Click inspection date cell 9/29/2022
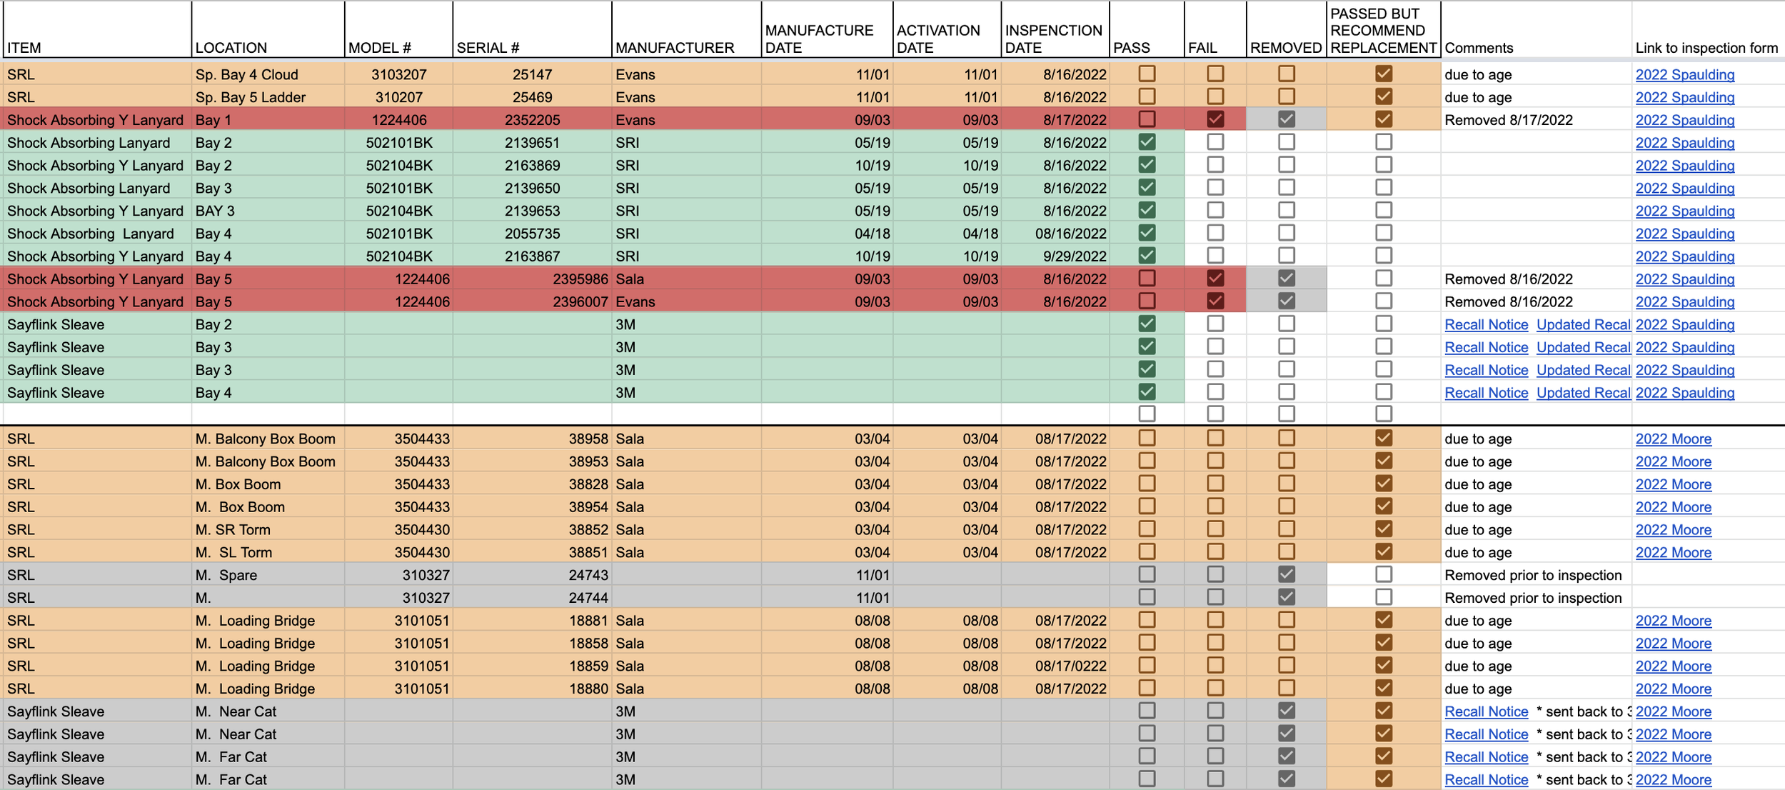This screenshot has width=1785, height=790. 1055,256
